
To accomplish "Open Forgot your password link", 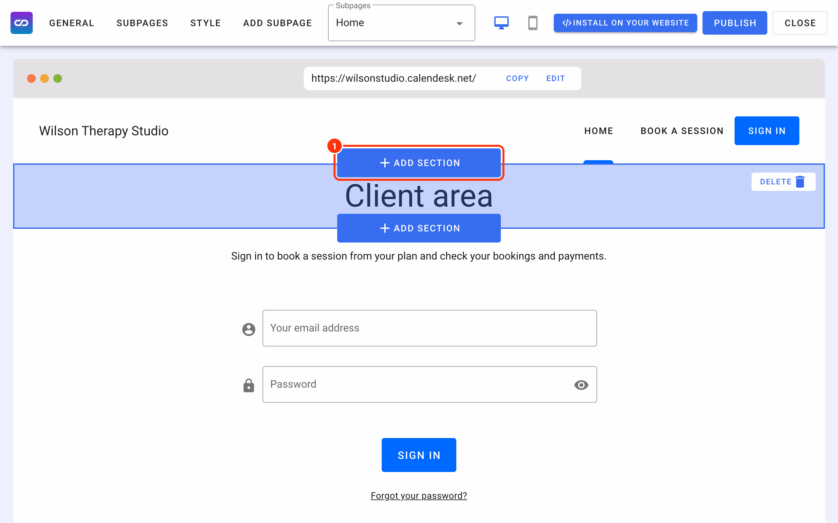I will point(419,496).
